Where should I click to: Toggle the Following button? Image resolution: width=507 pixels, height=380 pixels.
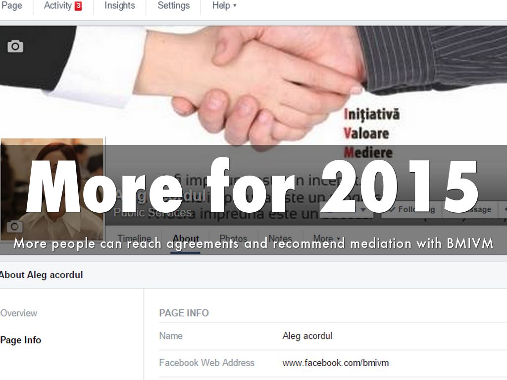(x=411, y=210)
